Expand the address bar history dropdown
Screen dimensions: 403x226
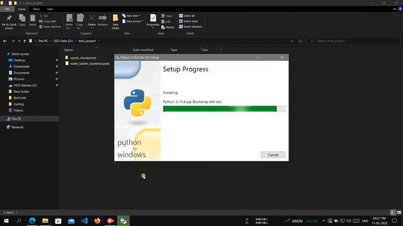point(292,41)
